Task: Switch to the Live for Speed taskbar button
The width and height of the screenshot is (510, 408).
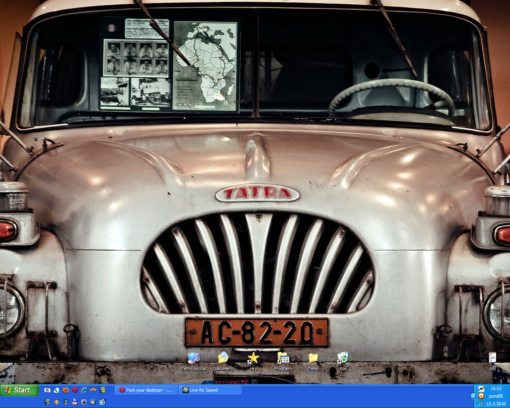Action: click(210, 390)
